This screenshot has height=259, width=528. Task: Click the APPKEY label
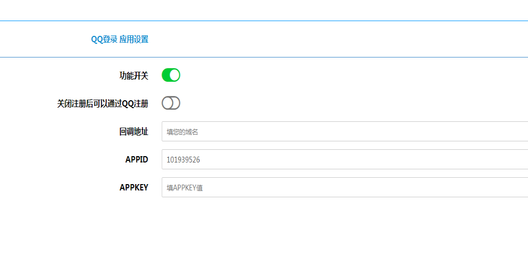(134, 187)
